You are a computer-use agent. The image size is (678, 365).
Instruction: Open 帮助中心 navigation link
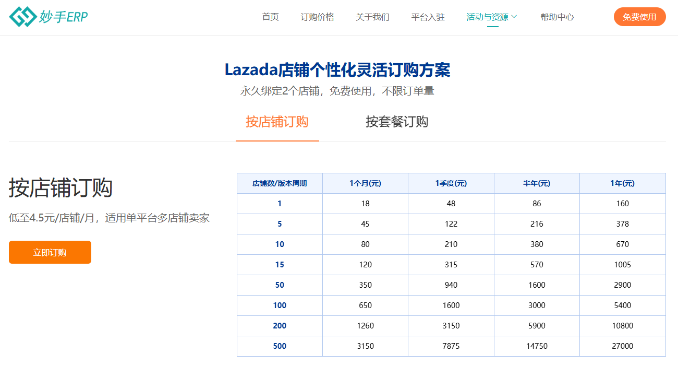point(557,17)
